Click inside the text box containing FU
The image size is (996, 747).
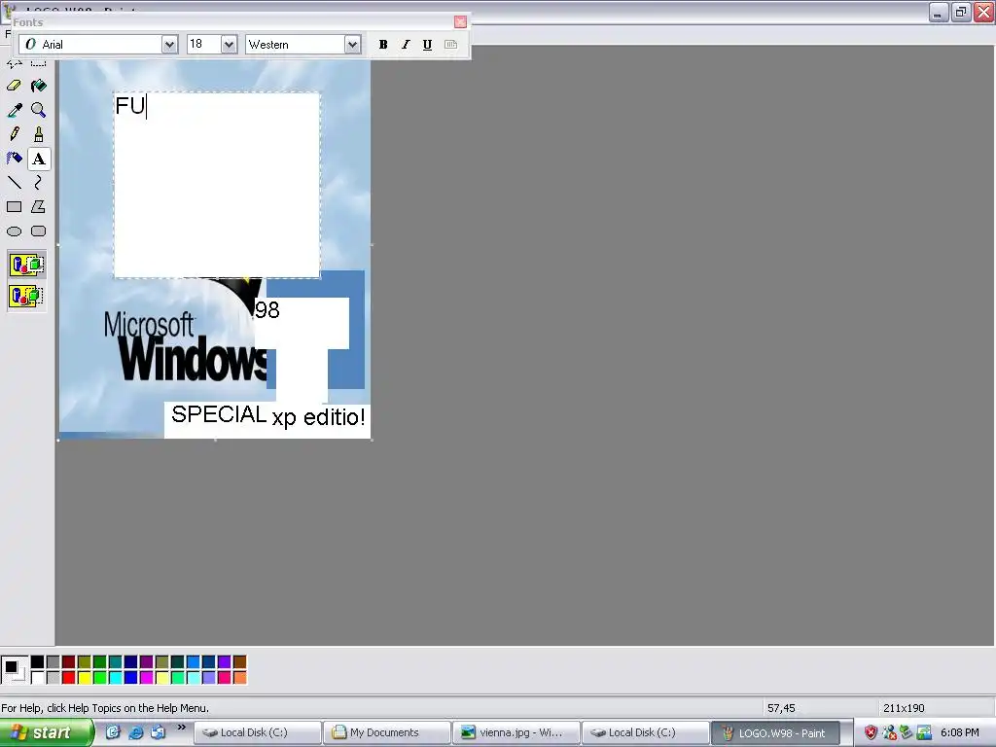[217, 185]
